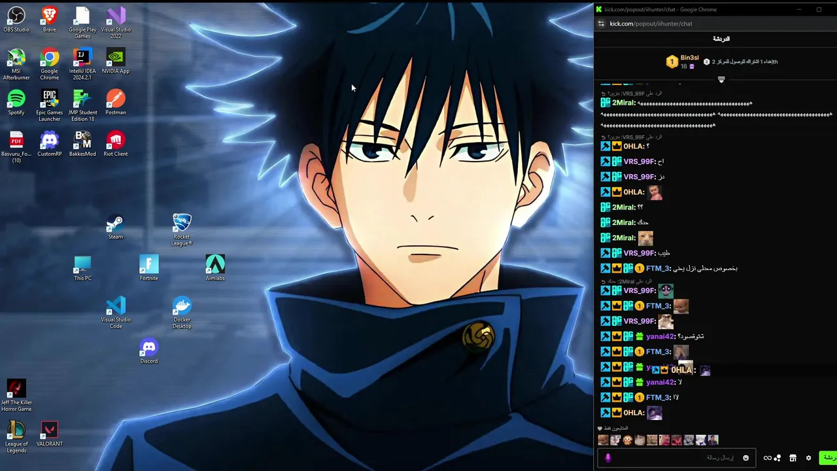Insert the monkey emote from the emote row
837x471 pixels.
point(627,440)
